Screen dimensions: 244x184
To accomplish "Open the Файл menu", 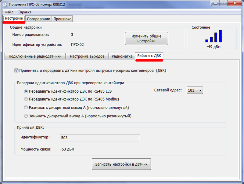I will (x=9, y=12).
